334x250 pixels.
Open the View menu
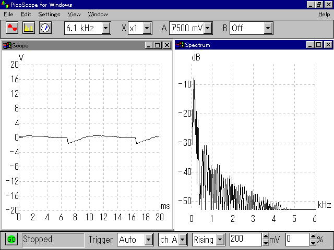pos(74,14)
